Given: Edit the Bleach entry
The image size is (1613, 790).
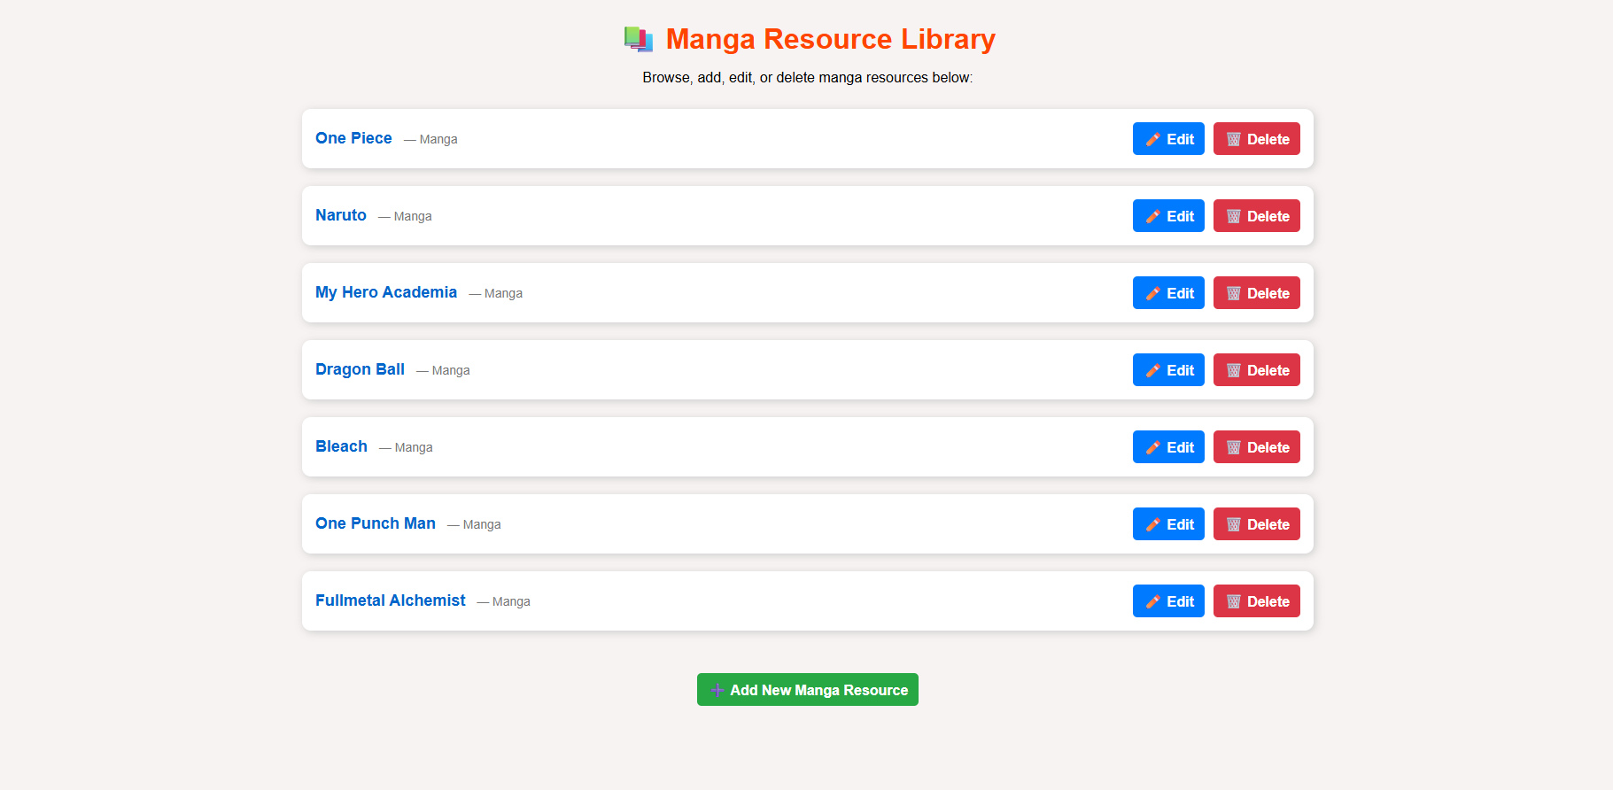Looking at the screenshot, I should click(1168, 447).
